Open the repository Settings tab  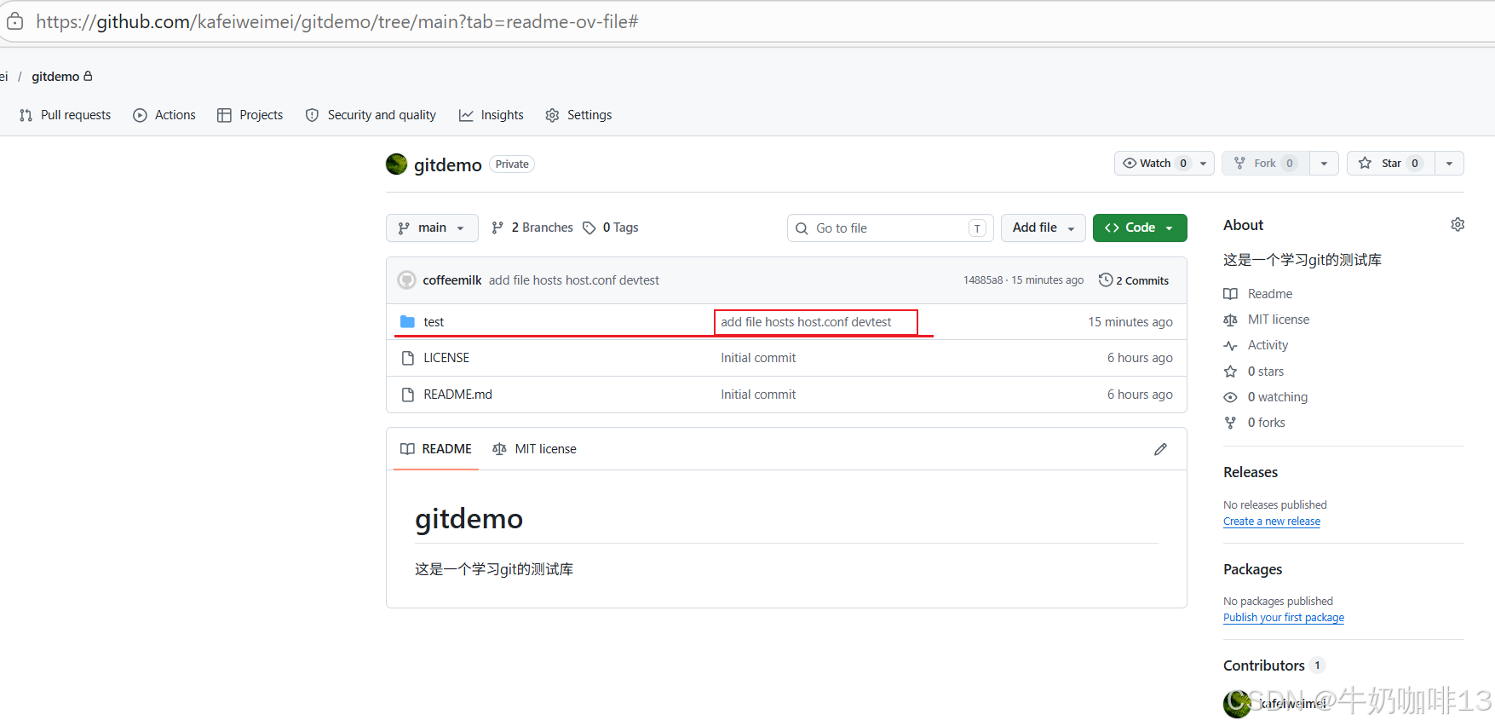578,115
